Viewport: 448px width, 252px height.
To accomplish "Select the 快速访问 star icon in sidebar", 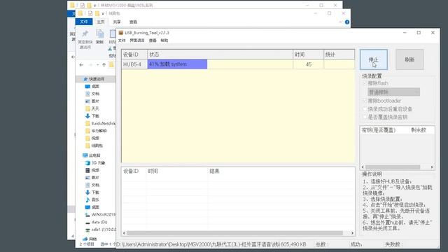I will (x=85, y=79).
